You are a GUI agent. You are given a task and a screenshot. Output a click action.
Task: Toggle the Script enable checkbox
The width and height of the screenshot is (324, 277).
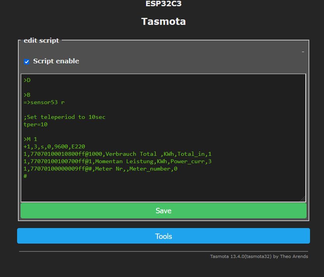point(27,62)
